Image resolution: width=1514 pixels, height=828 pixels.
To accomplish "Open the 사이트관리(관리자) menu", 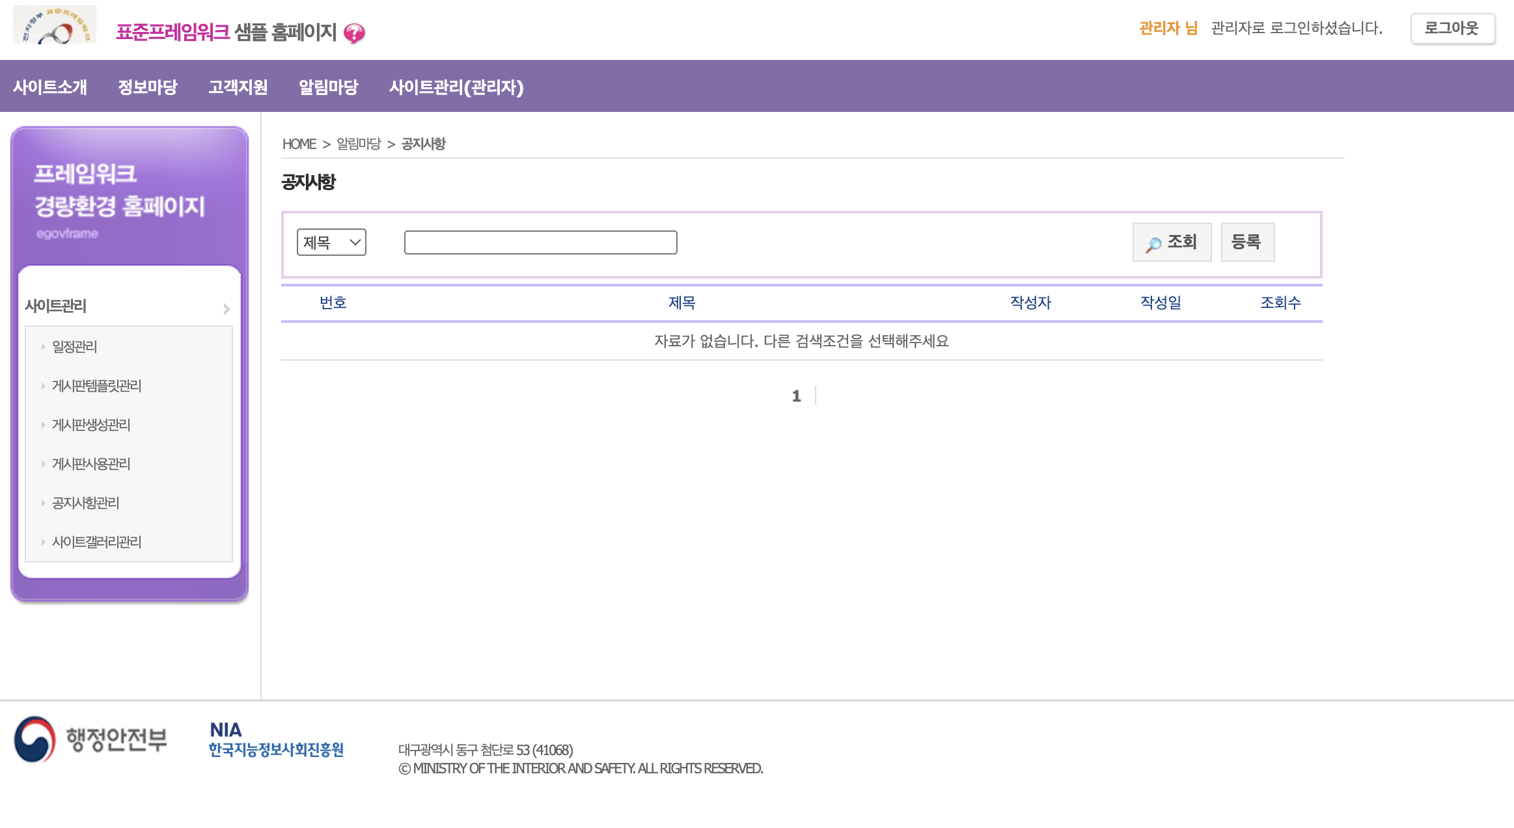I will 456,87.
